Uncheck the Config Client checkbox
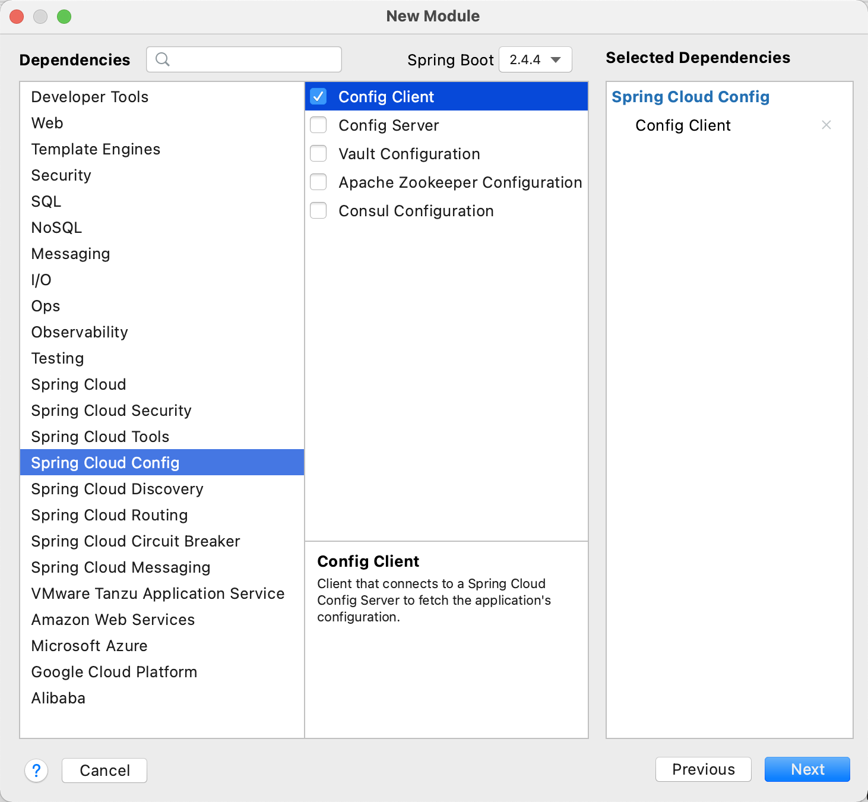 pyautogui.click(x=319, y=97)
